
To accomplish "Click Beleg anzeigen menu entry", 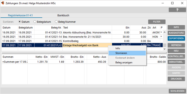I will tap(127, 62).
